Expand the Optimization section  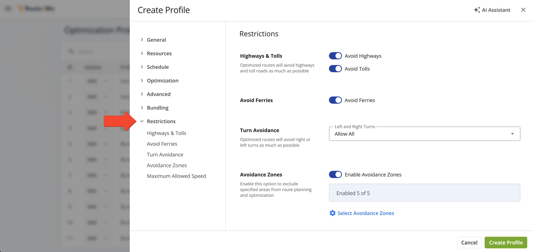[x=162, y=81]
